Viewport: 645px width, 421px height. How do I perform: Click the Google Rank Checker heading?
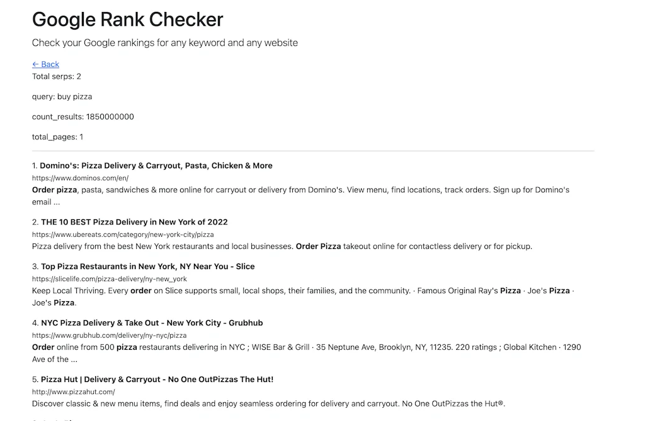127,20
